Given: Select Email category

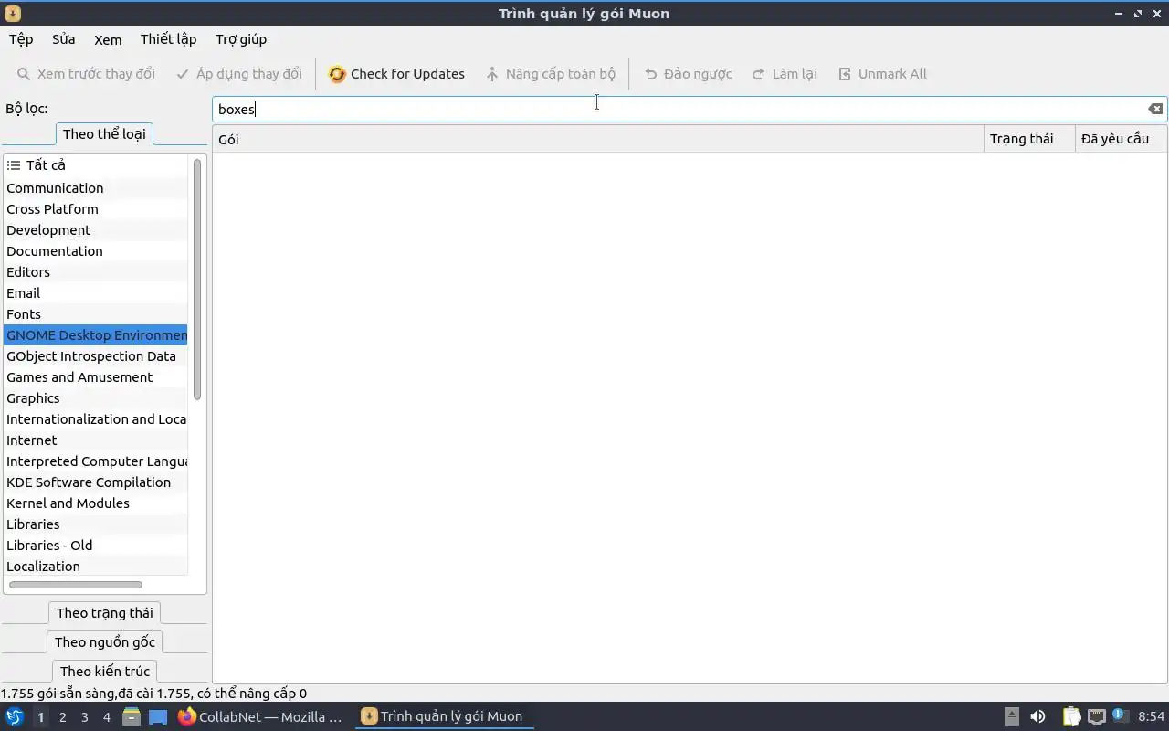Looking at the screenshot, I should [x=96, y=293].
